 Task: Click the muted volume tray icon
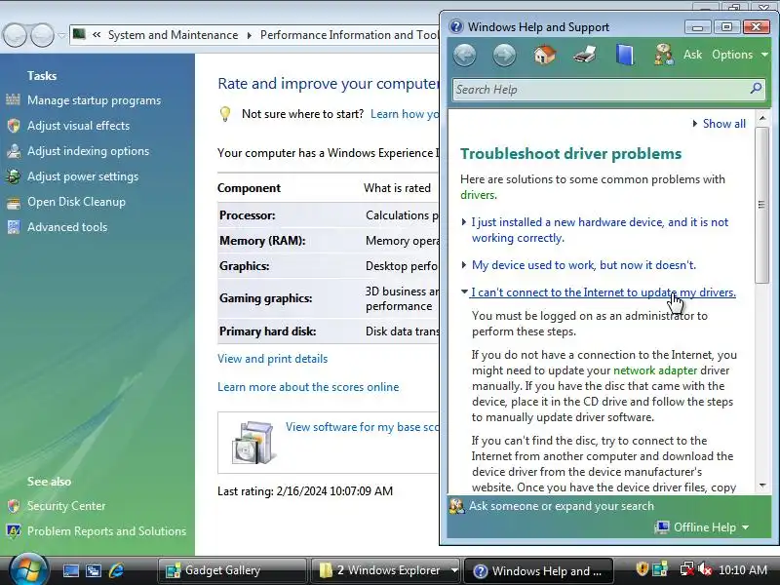(705, 569)
